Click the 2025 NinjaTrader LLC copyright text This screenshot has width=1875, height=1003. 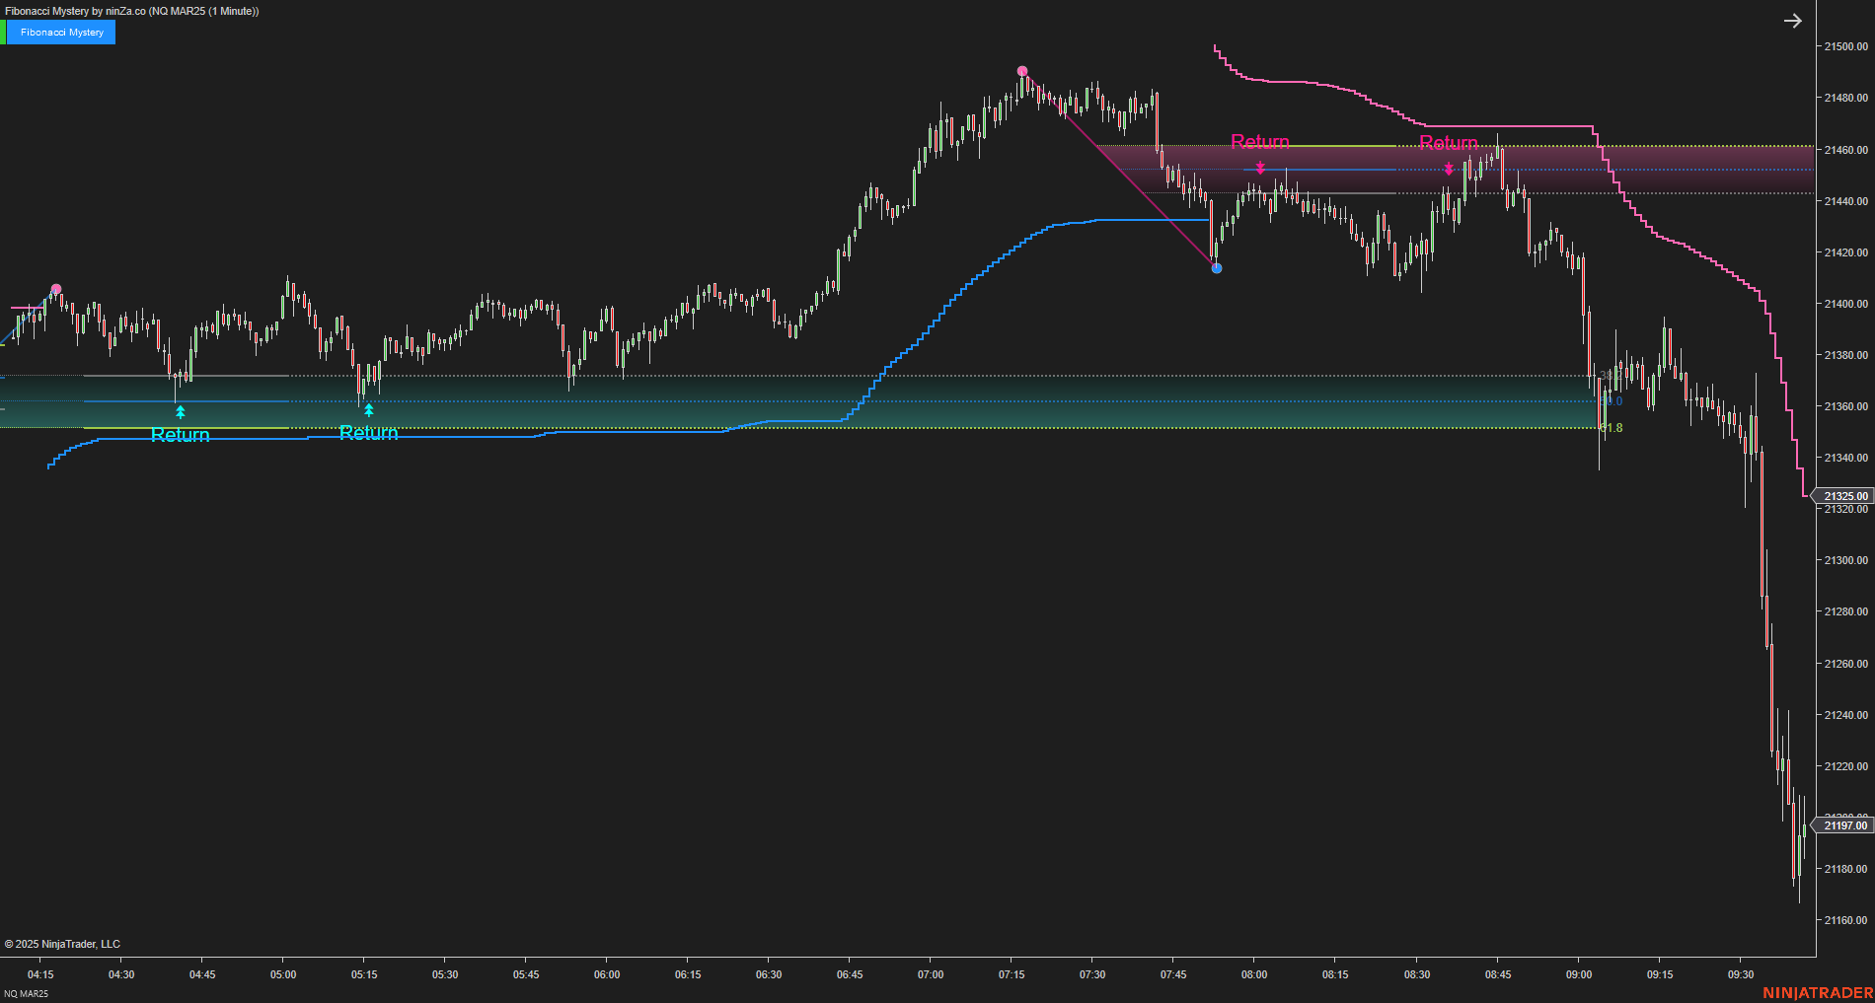[64, 944]
